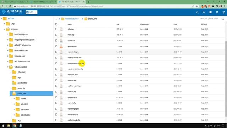
Task: Open a new browser tab
Action: (x=88, y=2)
